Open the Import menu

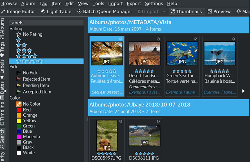[115, 4]
